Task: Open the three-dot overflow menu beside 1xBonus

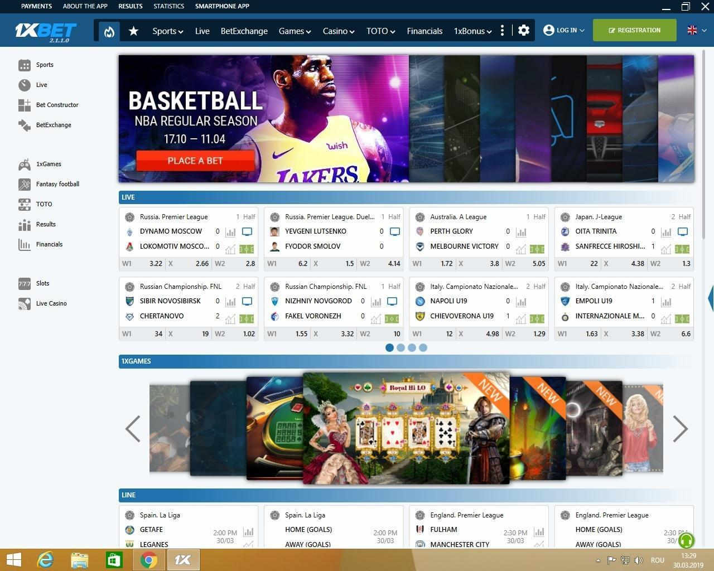Action: click(x=502, y=31)
